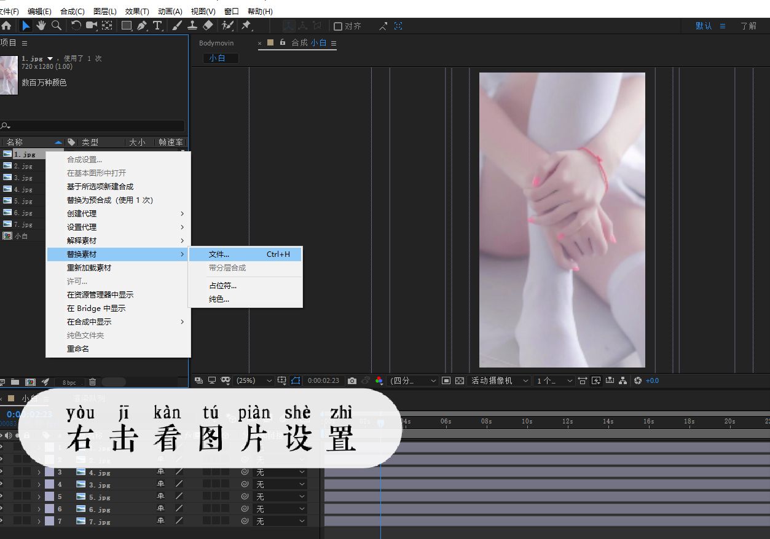
Task: Open the 活动摄像机 camera view dropdown
Action: 499,381
